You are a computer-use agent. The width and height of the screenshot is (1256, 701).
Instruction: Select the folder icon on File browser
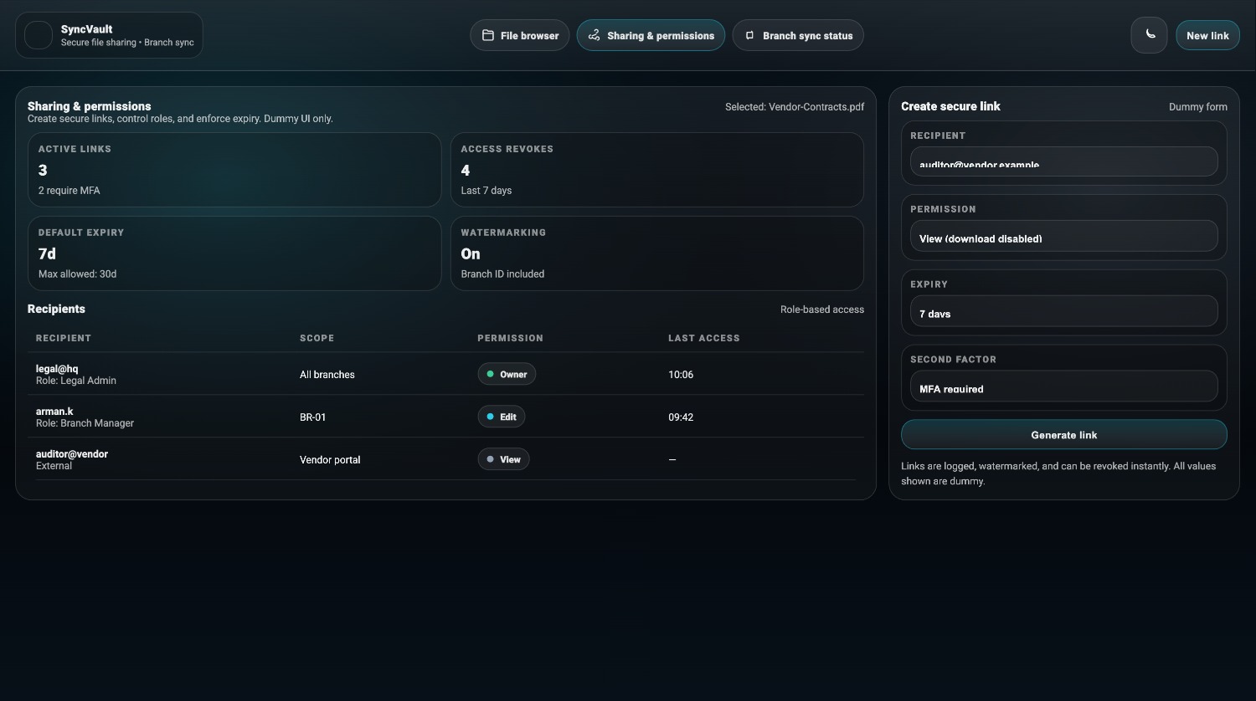(x=488, y=35)
